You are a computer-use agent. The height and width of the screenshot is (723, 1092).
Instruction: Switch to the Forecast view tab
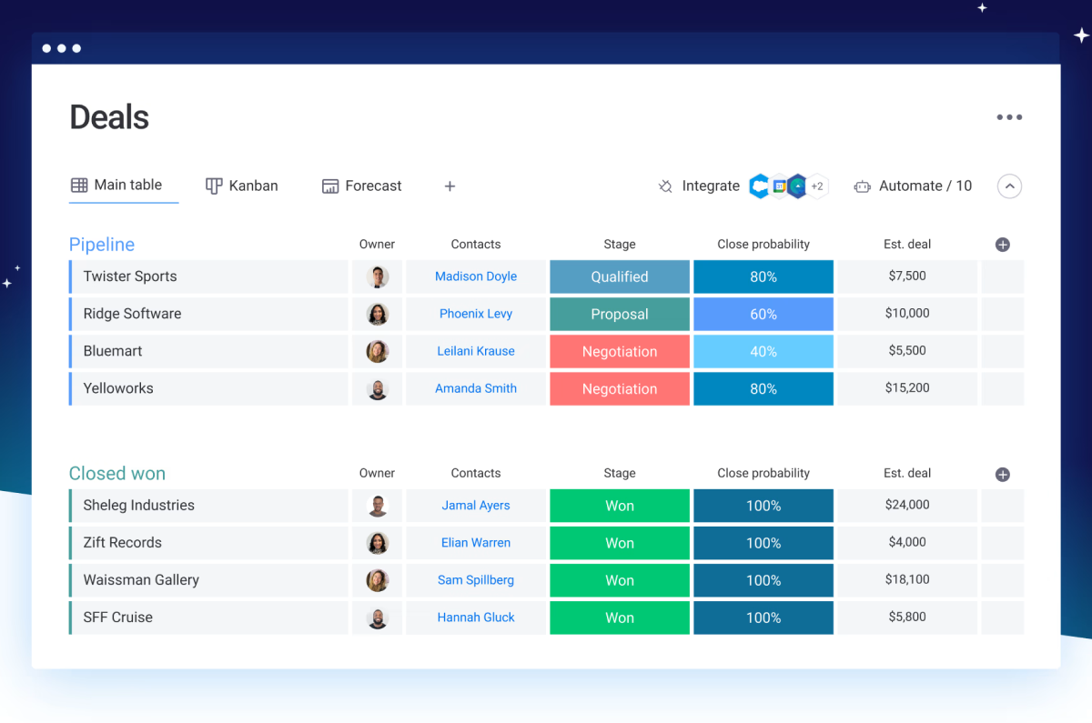361,186
